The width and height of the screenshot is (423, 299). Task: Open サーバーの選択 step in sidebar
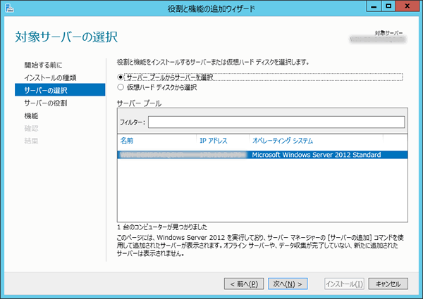click(x=60, y=90)
